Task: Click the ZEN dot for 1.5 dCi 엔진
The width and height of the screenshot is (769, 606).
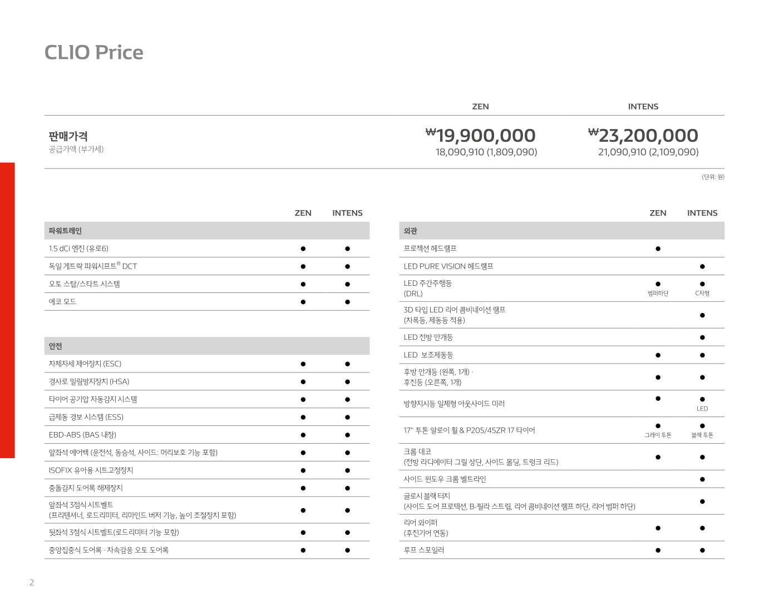Action: pyautogui.click(x=303, y=249)
